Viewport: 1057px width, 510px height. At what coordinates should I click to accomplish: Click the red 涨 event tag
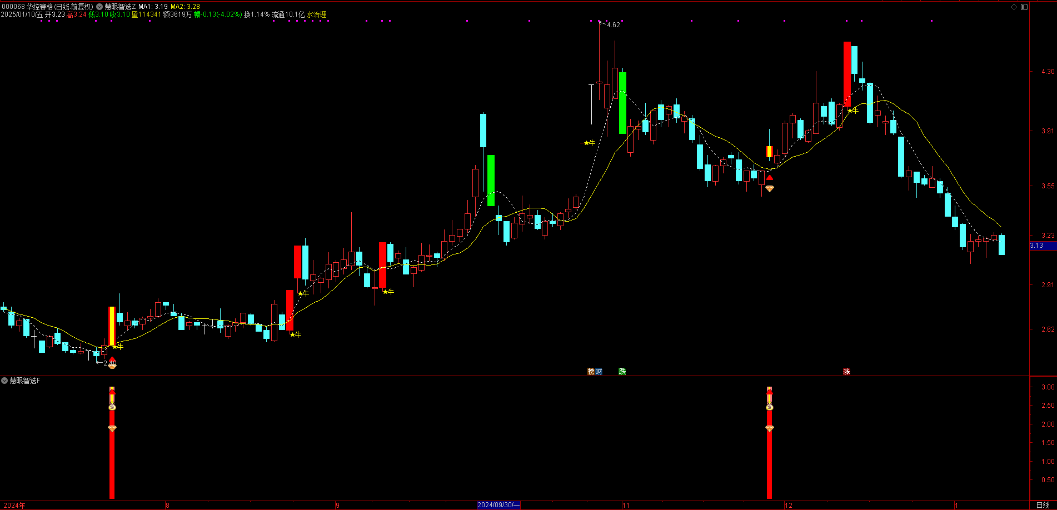846,371
